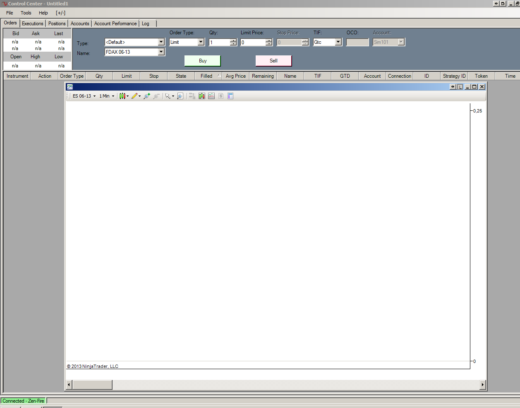Decrease Qty with the down spinner
520x408 pixels.
[x=233, y=44]
